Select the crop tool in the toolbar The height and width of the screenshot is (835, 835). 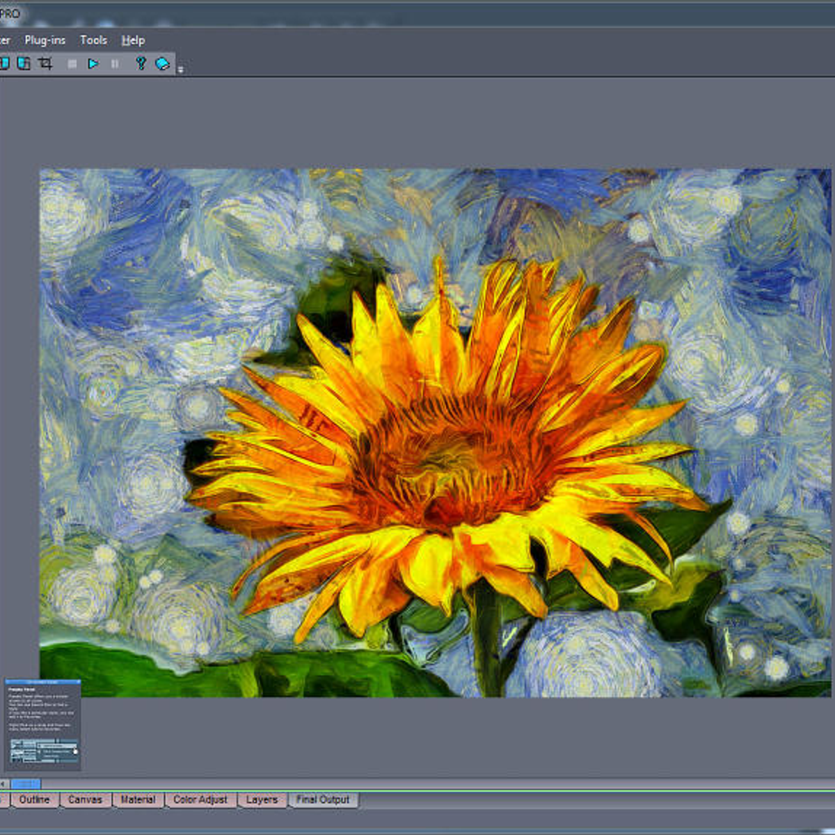[46, 64]
